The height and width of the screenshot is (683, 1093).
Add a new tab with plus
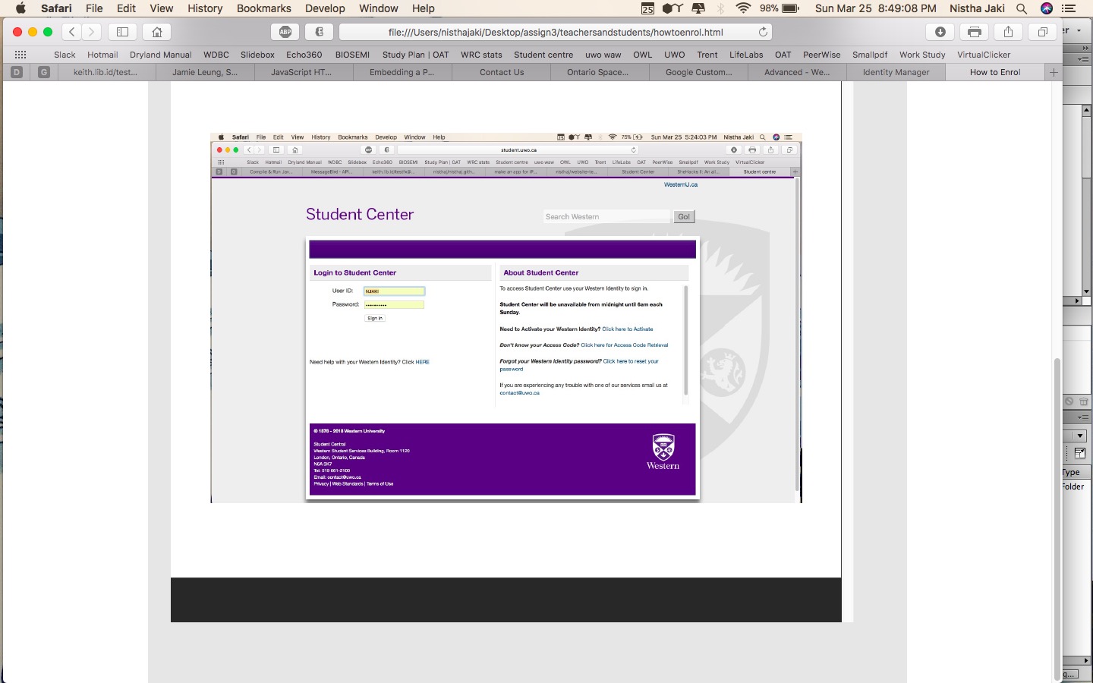(x=1054, y=72)
